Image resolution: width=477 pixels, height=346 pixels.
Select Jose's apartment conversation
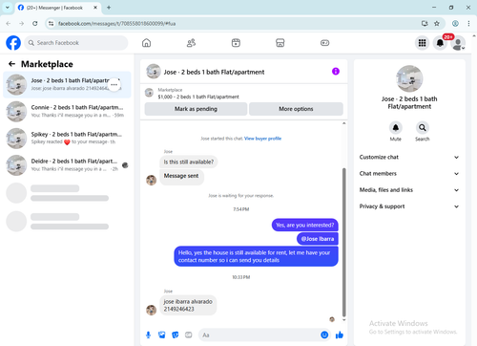pos(67,84)
